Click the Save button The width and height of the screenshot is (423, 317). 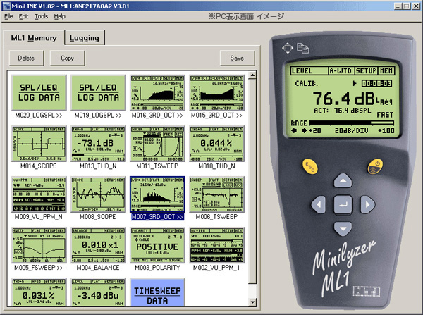(x=237, y=58)
